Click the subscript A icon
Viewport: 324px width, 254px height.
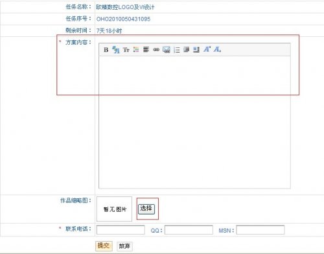[x=217, y=49]
